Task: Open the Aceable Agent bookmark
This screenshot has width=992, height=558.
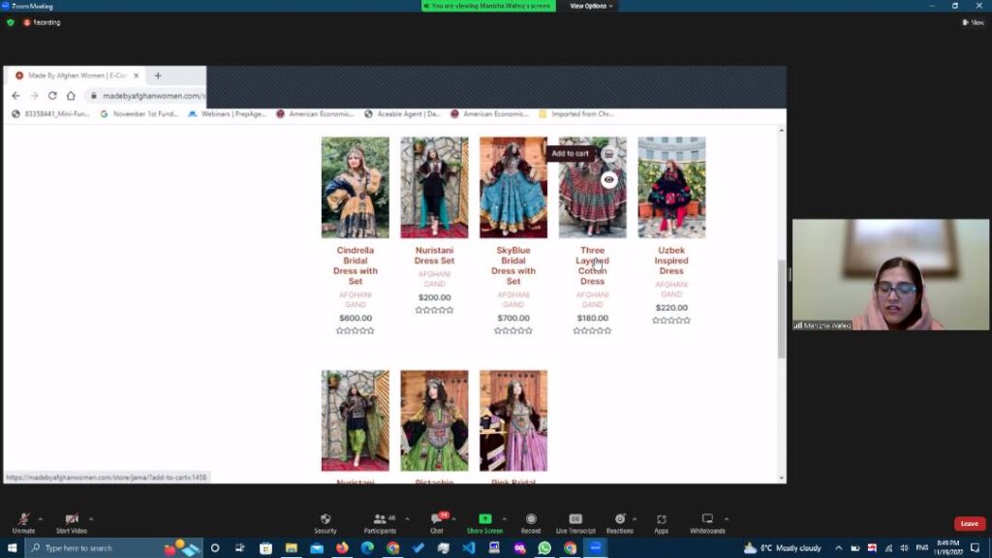Action: tap(402, 114)
